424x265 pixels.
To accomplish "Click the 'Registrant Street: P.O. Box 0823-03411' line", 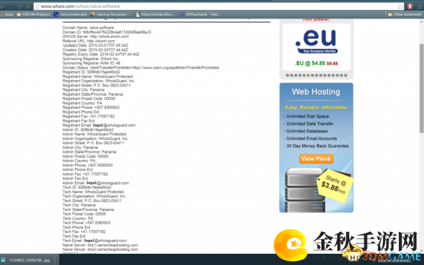I will pos(97,85).
